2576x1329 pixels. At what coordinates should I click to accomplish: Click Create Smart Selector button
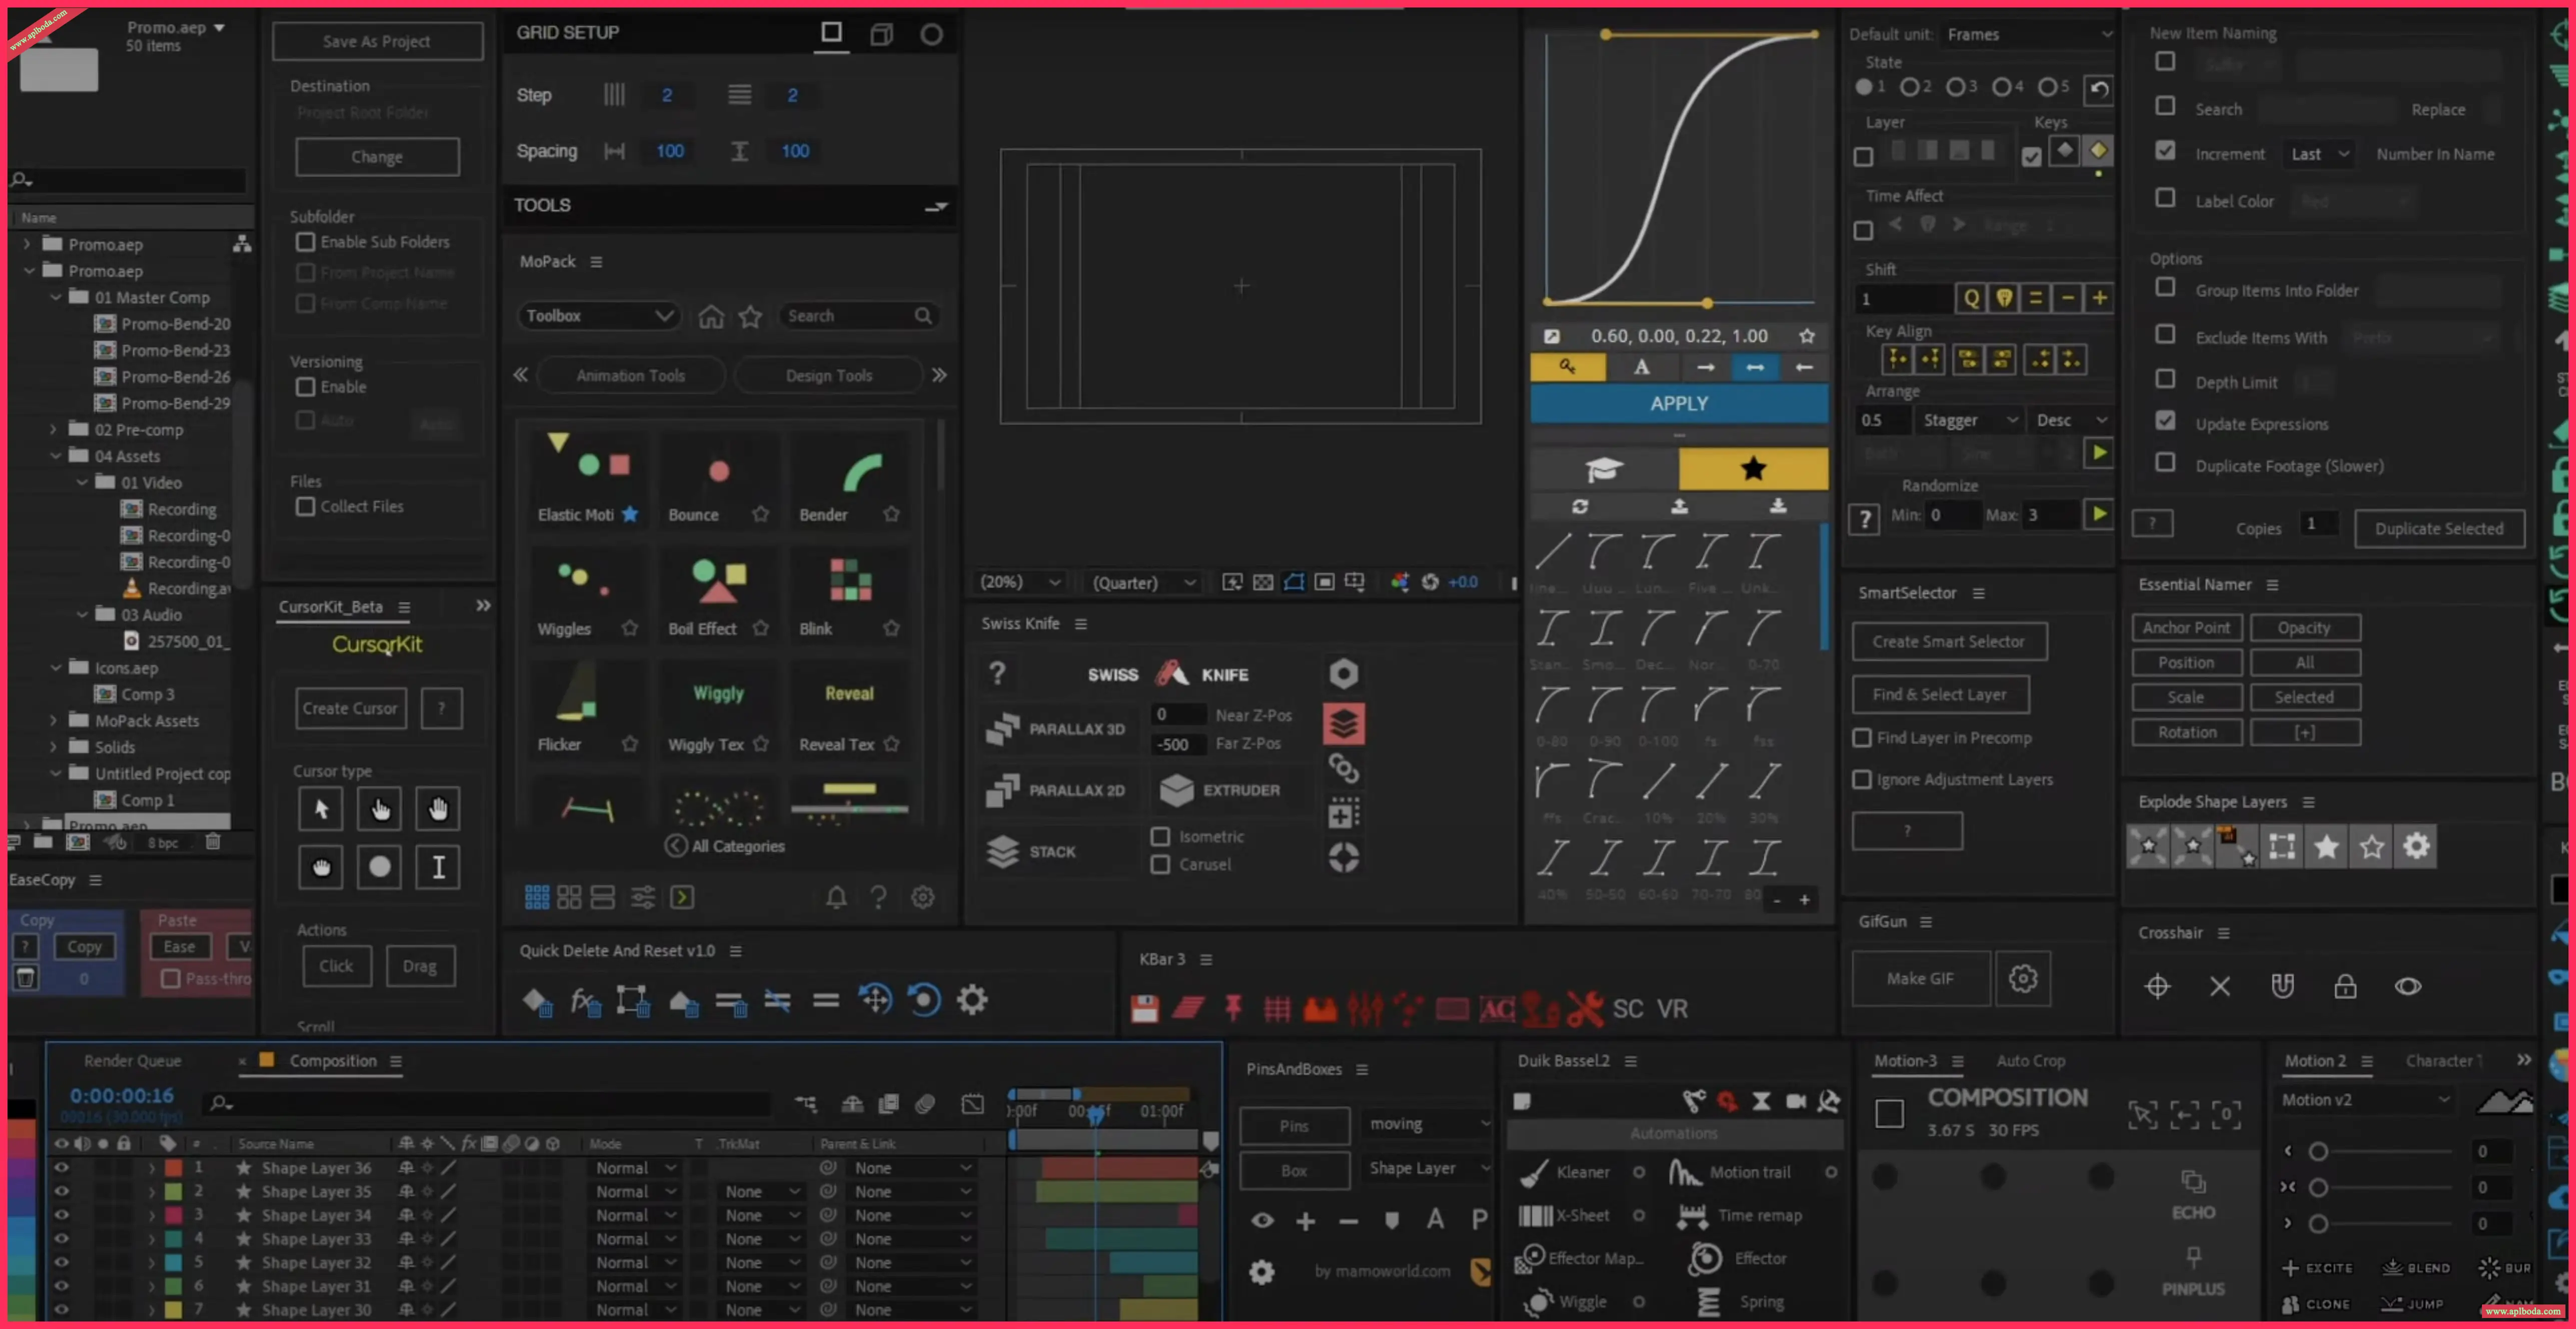click(1948, 642)
